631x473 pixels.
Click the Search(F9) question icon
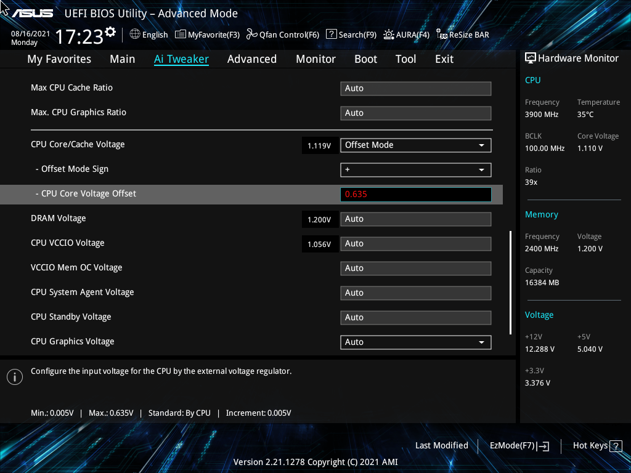pos(331,34)
